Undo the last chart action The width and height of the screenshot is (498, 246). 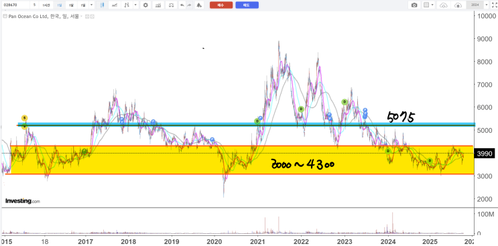(182, 5)
